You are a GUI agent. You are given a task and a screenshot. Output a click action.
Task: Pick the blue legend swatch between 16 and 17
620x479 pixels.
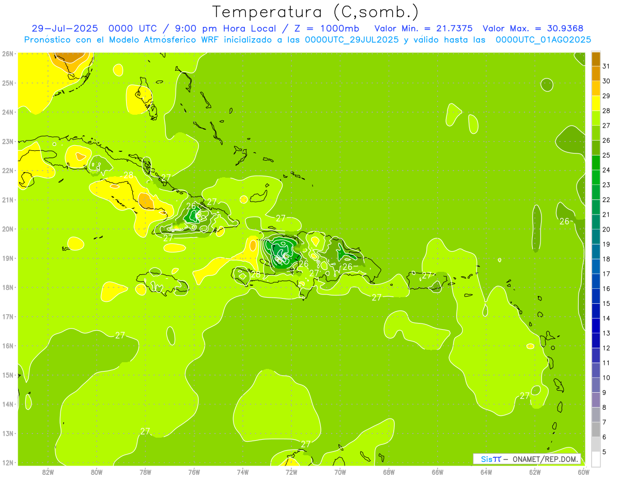coord(596,281)
